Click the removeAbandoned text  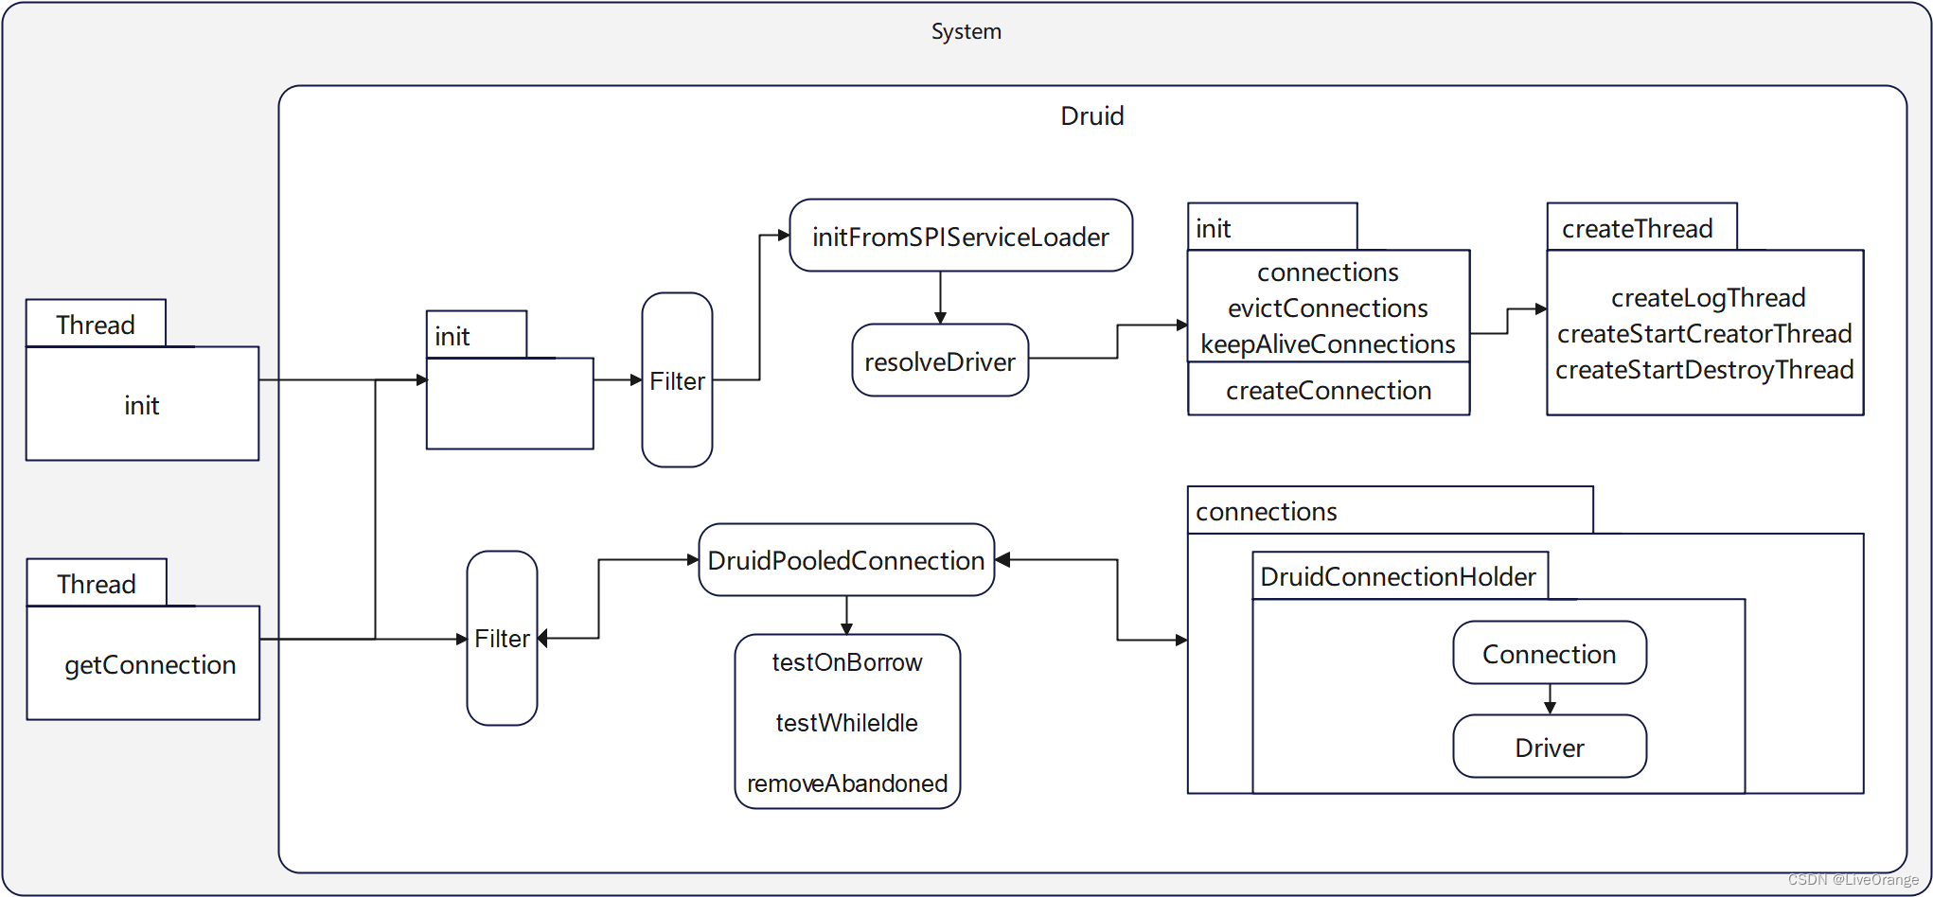847,783
